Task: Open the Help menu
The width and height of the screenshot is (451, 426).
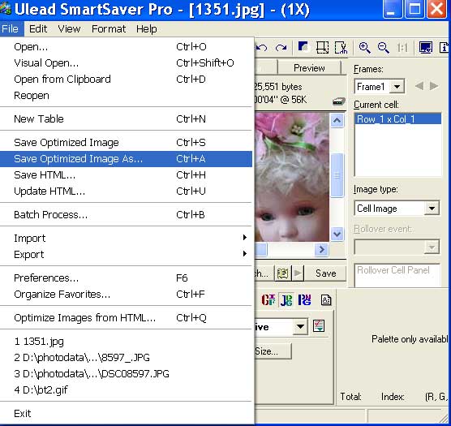Action: tap(146, 28)
